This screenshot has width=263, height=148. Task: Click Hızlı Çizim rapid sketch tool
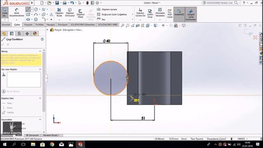[x=170, y=14]
